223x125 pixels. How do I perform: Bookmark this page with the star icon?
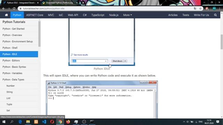coord(200,8)
